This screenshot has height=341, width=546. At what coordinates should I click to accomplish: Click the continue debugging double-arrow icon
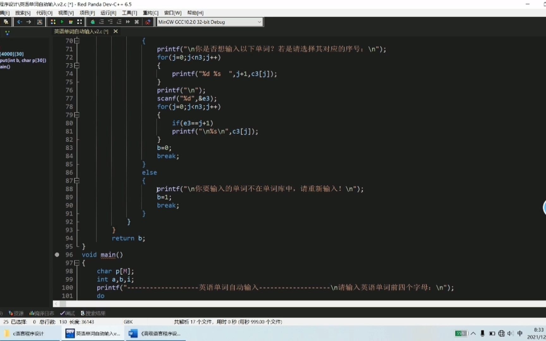pyautogui.click(x=128, y=22)
